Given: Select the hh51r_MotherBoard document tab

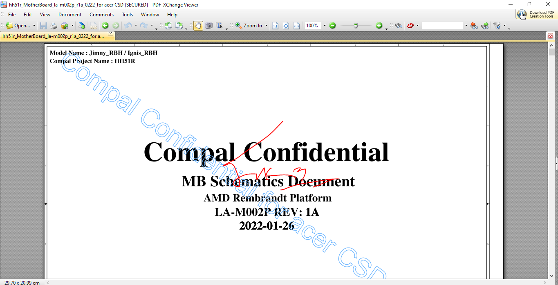Looking at the screenshot, I should pyautogui.click(x=53, y=36).
